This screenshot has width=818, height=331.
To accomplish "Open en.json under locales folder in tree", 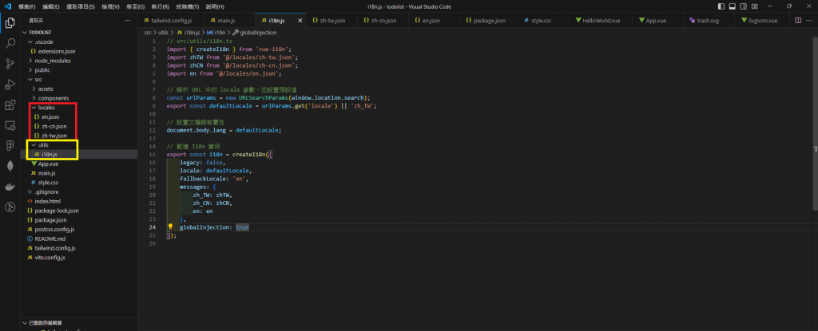I will pos(79,116).
